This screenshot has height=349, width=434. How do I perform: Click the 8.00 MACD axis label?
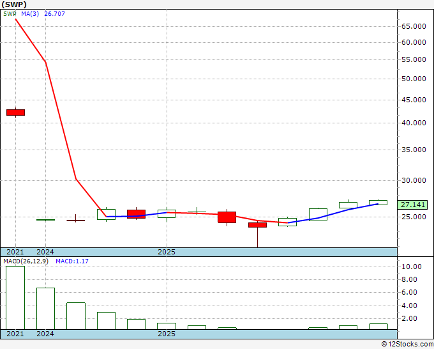[409, 279]
